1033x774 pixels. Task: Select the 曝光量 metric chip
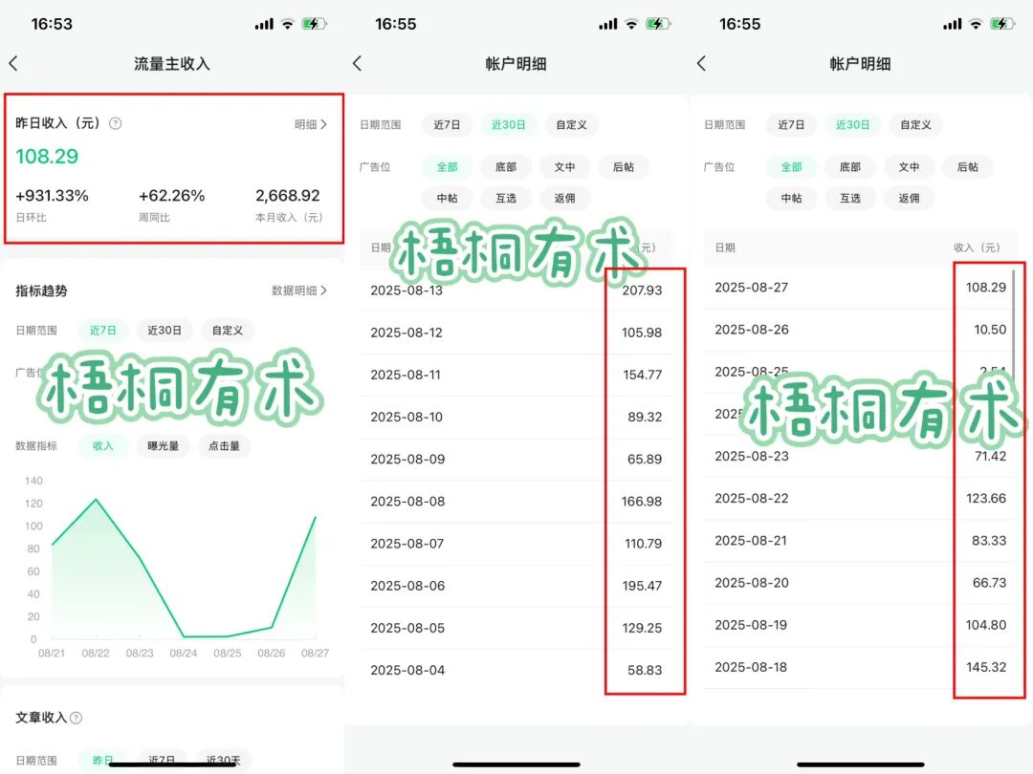click(x=162, y=445)
